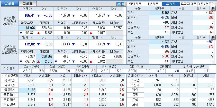Click 은행 net buy -864 value

tap(204, 42)
